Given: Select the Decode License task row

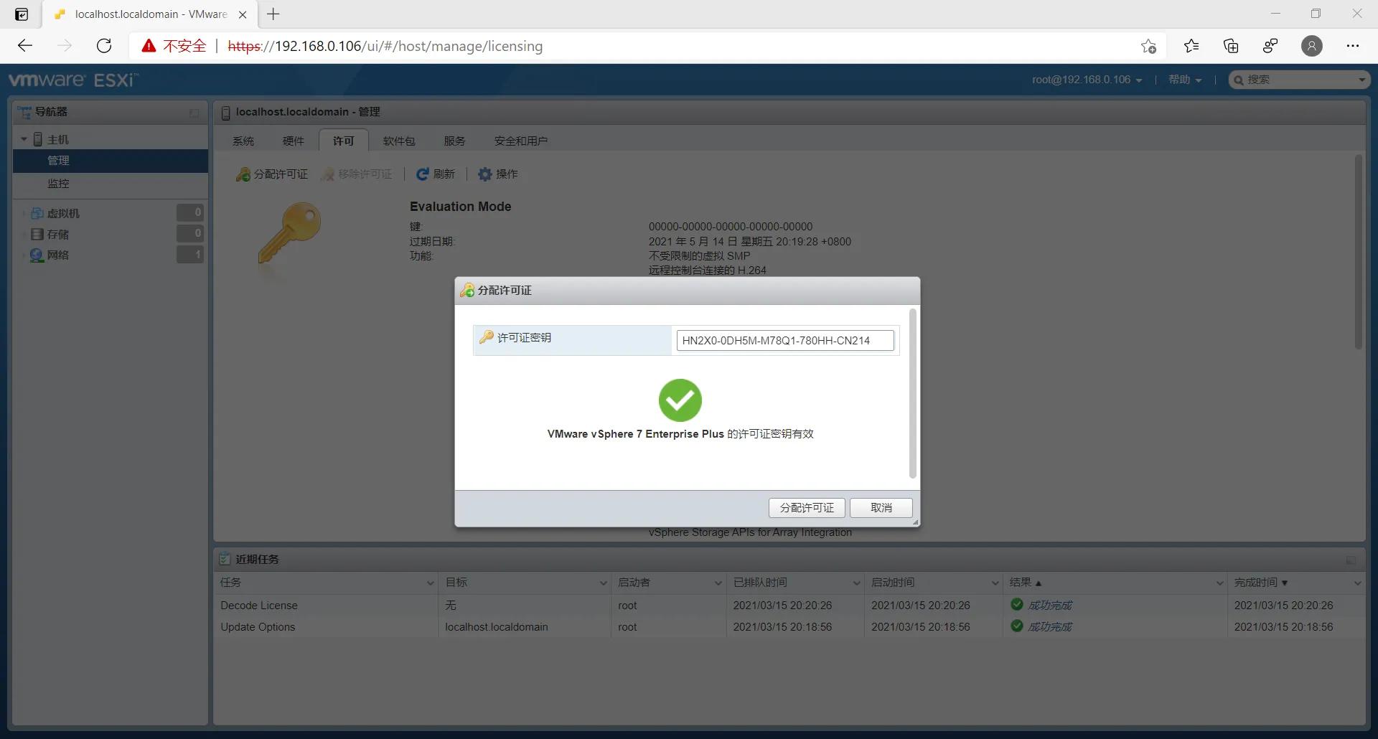Looking at the screenshot, I should pos(789,606).
